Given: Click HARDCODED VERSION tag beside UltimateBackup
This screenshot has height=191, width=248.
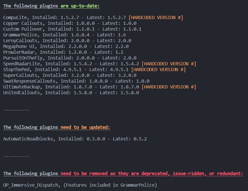Looking at the screenshot, I should pyautogui.click(x=169, y=87).
